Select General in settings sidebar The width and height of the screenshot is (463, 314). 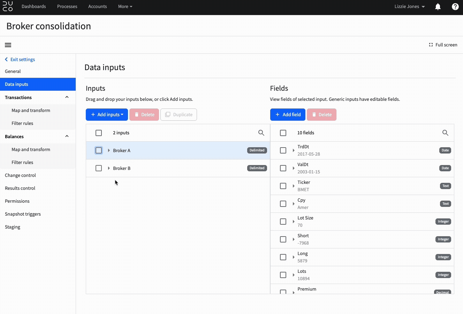click(x=38, y=71)
